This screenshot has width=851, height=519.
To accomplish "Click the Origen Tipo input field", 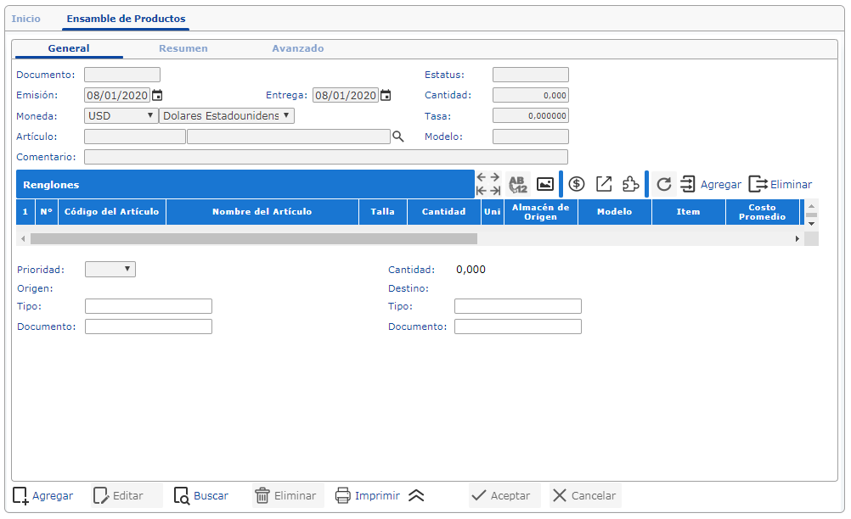I will 149,306.
